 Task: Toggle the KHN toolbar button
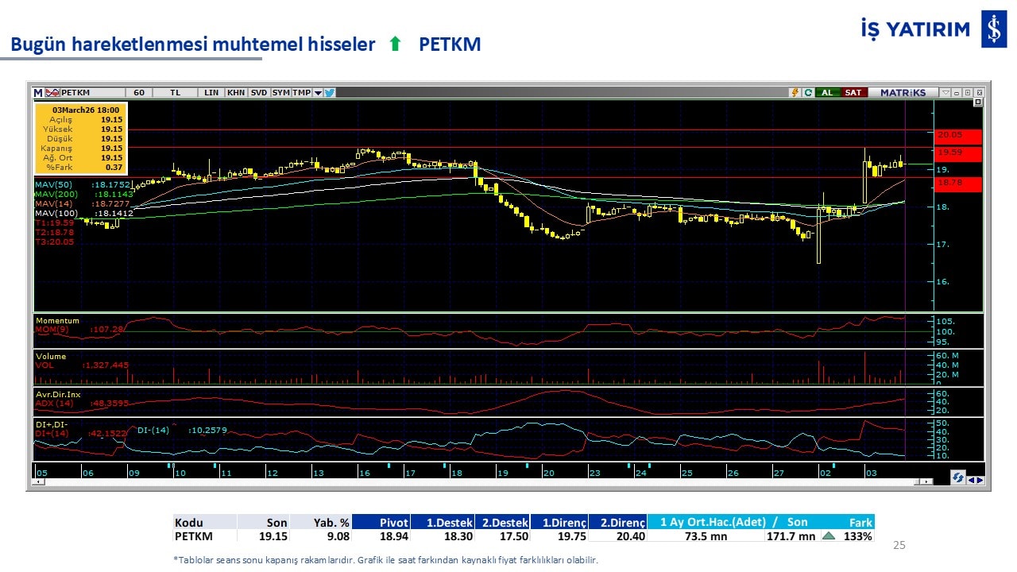(x=236, y=92)
